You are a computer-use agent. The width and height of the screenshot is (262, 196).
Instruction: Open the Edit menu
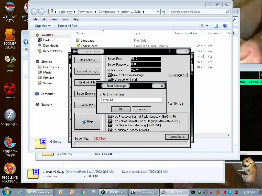coord(44,19)
